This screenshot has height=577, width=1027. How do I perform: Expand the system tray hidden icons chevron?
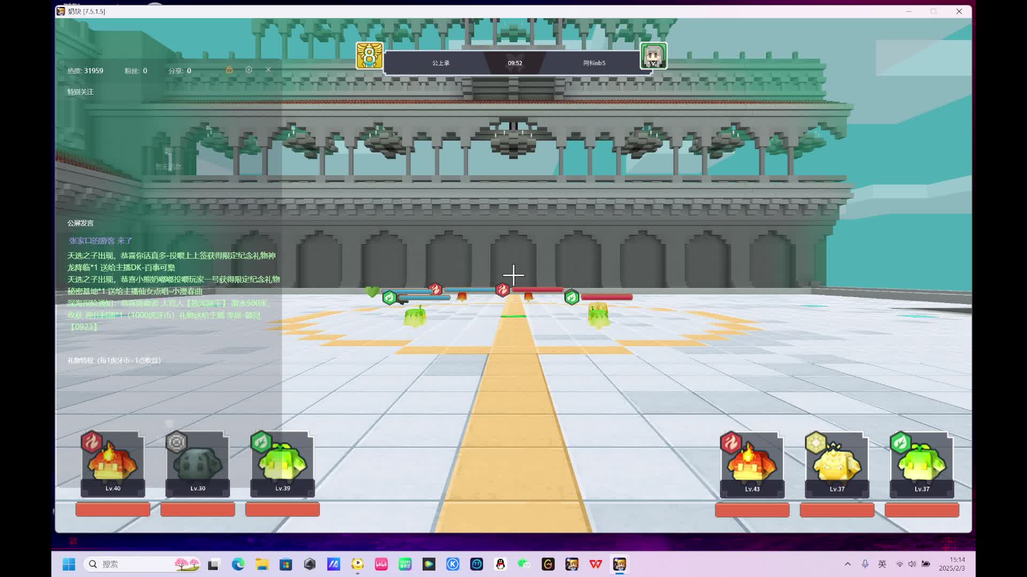(x=848, y=564)
